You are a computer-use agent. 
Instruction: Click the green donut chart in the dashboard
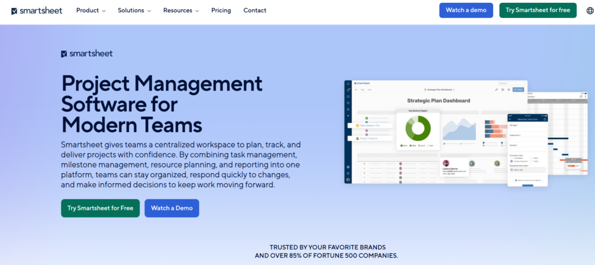(418, 128)
